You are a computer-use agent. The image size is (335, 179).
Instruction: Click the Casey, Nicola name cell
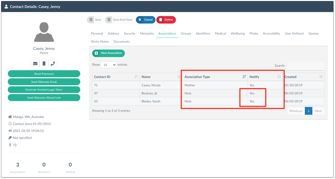(x=161, y=85)
